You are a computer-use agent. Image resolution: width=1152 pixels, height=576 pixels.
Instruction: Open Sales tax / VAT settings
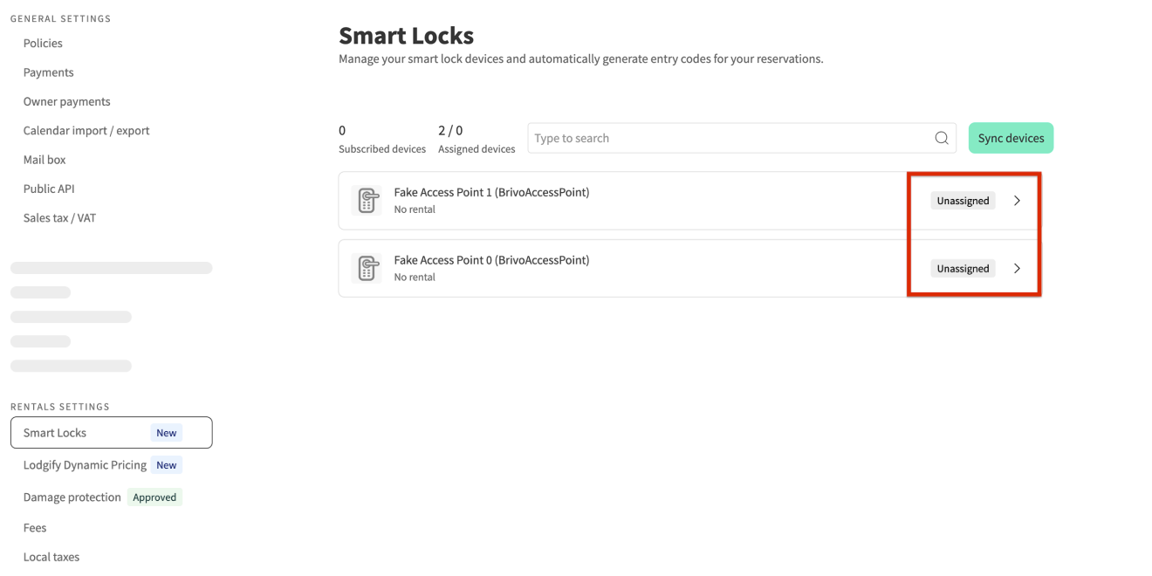[59, 217]
